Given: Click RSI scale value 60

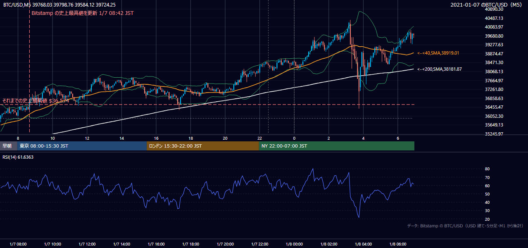Looking at the screenshot, I should [x=487, y=186].
